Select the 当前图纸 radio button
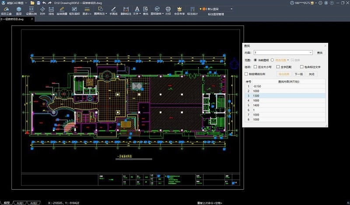This screenshot has width=350, height=205. 255,60
